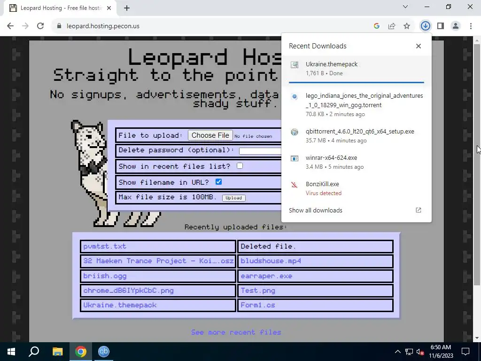The height and width of the screenshot is (361, 481).
Task: Open the tab search chevron
Action: (405, 7)
